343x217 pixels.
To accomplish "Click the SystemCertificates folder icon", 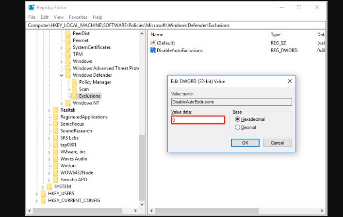I will [x=68, y=47].
